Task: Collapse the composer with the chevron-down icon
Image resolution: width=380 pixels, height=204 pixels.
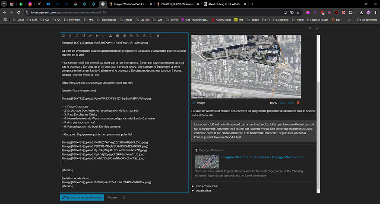Action: (x=317, y=28)
